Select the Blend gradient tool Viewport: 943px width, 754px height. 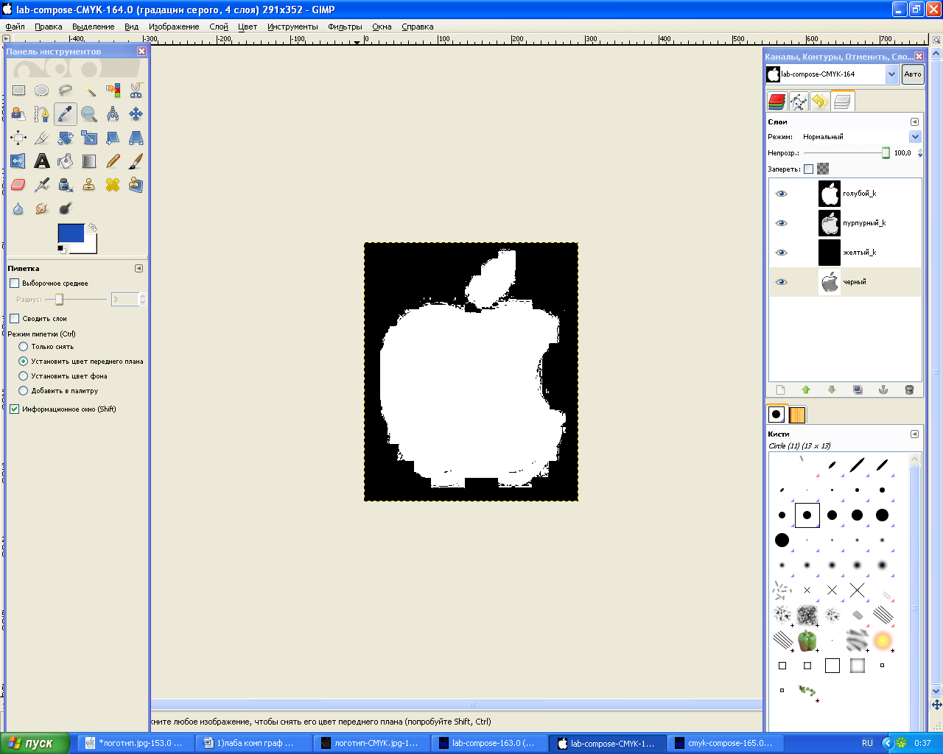[x=89, y=161]
